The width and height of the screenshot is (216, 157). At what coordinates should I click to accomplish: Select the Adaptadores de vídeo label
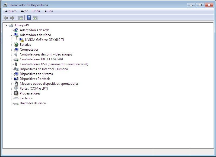click(35, 35)
